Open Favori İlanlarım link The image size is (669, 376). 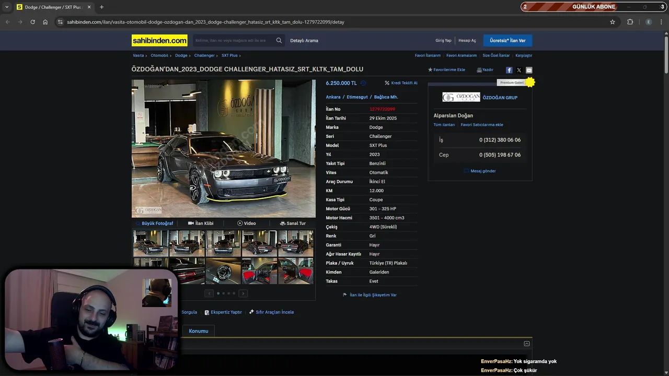(x=428, y=55)
